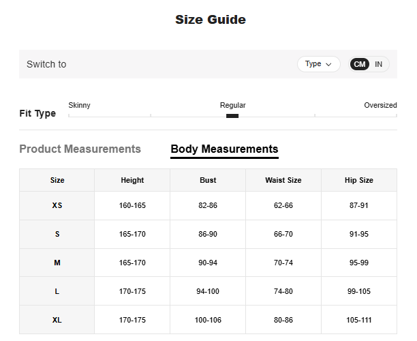Select the XS size row label
Screen dimensions: 417x341
coord(57,205)
